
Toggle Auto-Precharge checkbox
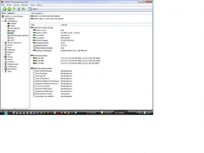click(x=34, y=73)
